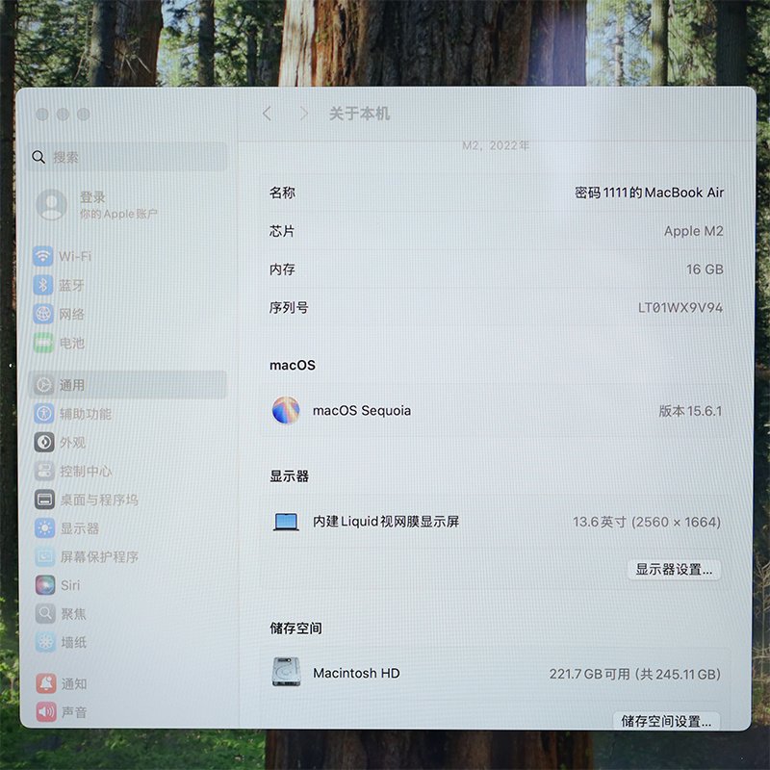Image resolution: width=770 pixels, height=770 pixels.
Task: Sign in via 登录 link
Action: [92, 197]
